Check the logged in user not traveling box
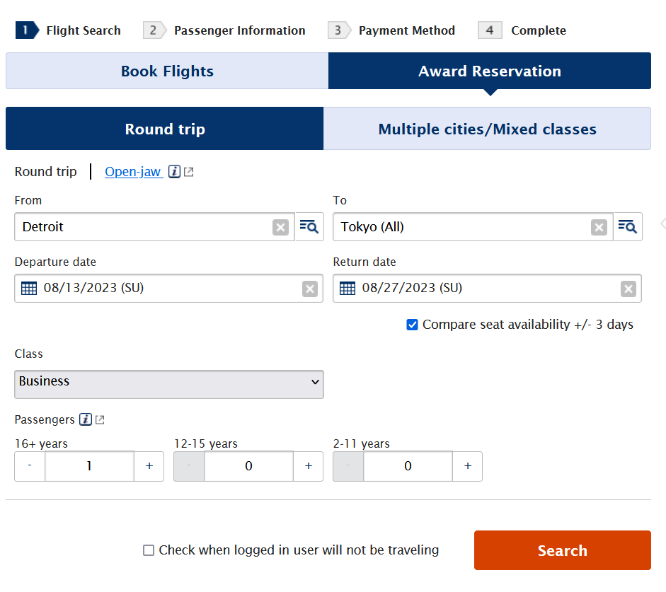Viewport: 666px width, 592px height. [x=149, y=550]
